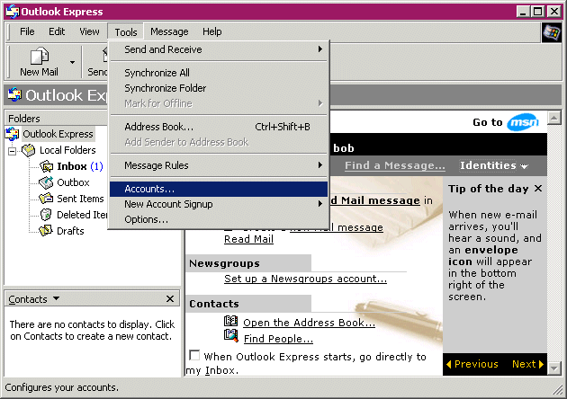Click Set up a Newsgroups account link
The image size is (567, 399).
click(305, 279)
